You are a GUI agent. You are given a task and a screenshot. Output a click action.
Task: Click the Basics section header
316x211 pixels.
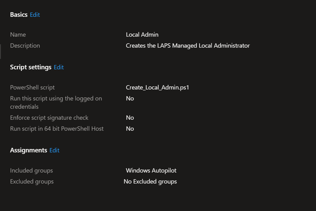point(19,15)
